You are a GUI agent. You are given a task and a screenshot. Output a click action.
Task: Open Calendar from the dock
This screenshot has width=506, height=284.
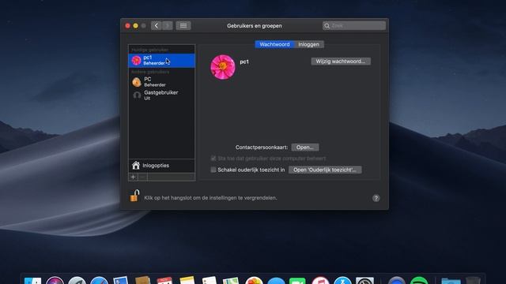(x=164, y=281)
